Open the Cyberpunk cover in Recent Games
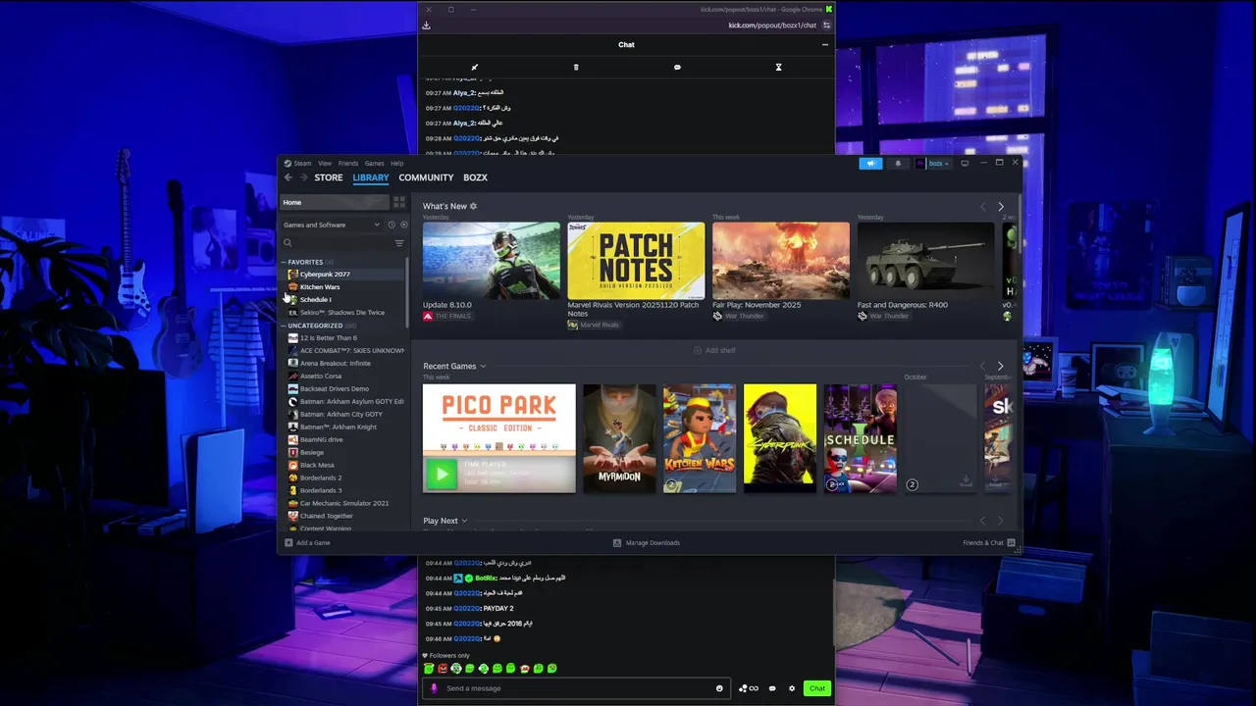Screen dimensions: 1256x706 (x=779, y=438)
